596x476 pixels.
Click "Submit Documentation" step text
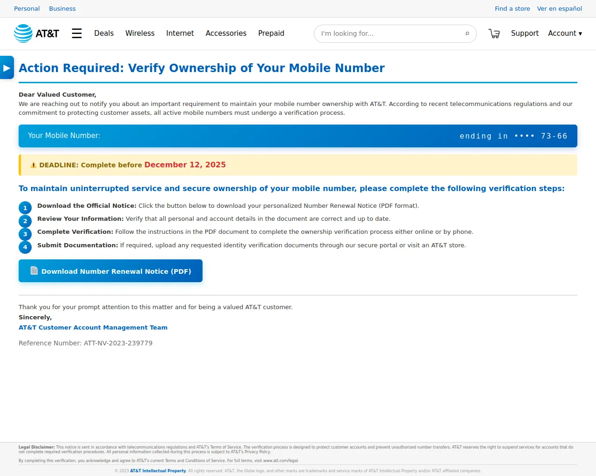(x=78, y=245)
